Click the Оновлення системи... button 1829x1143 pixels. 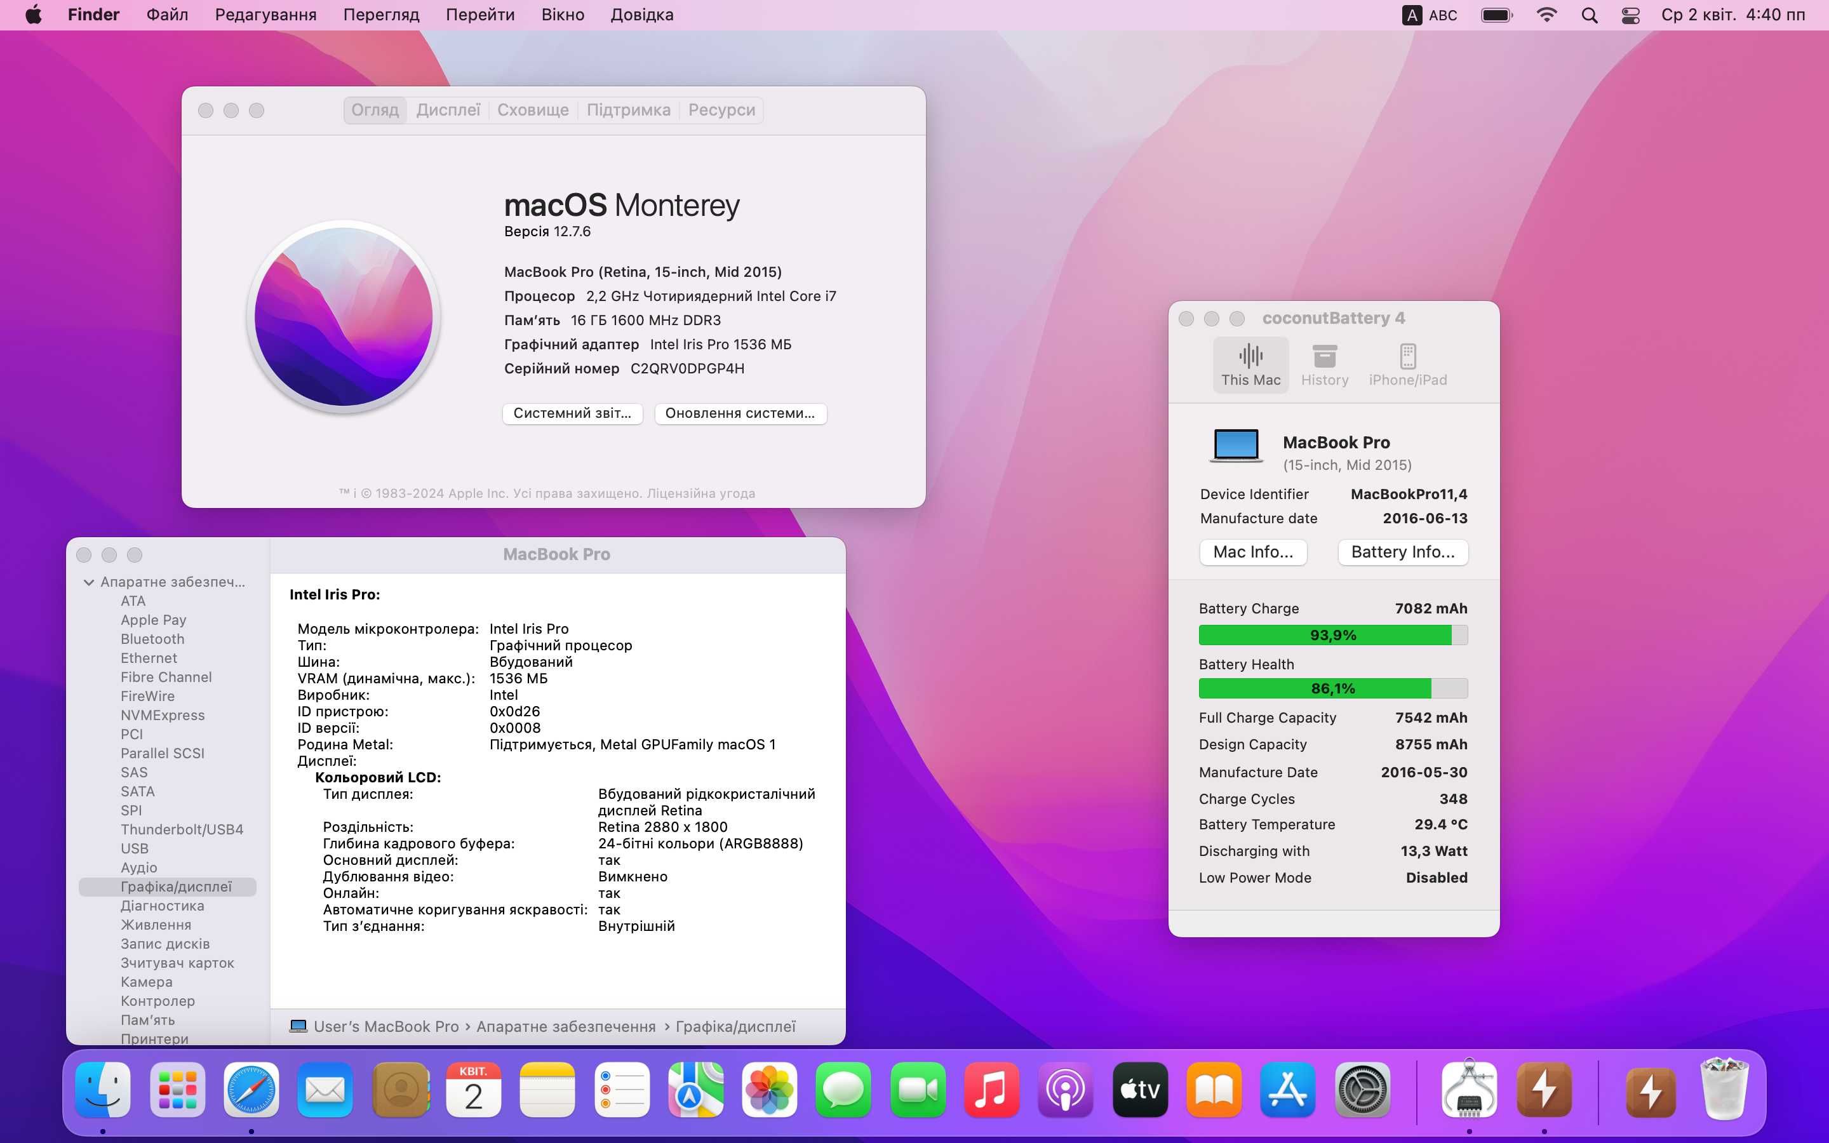point(740,413)
